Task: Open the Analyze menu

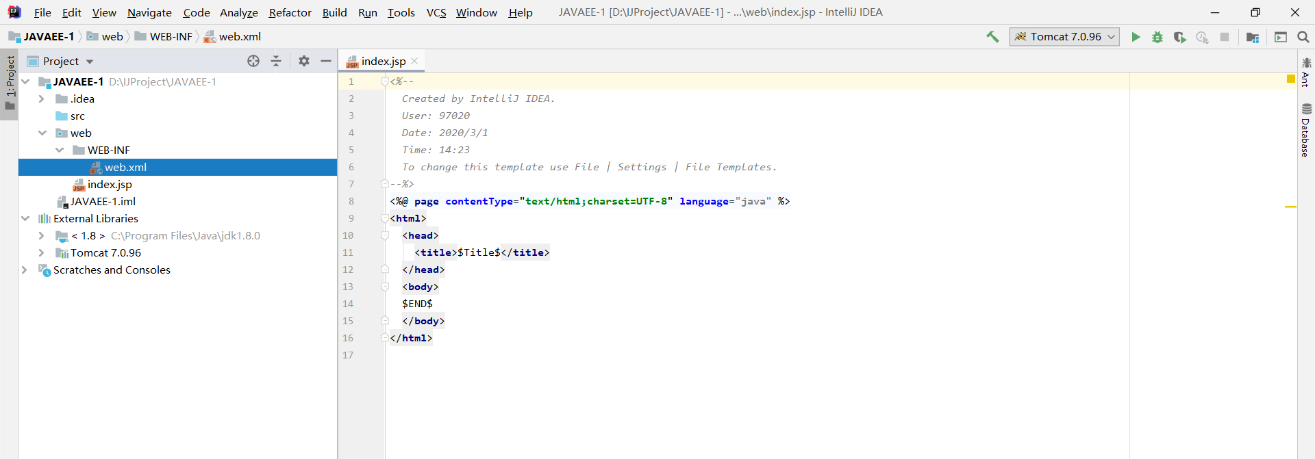Action: click(239, 12)
